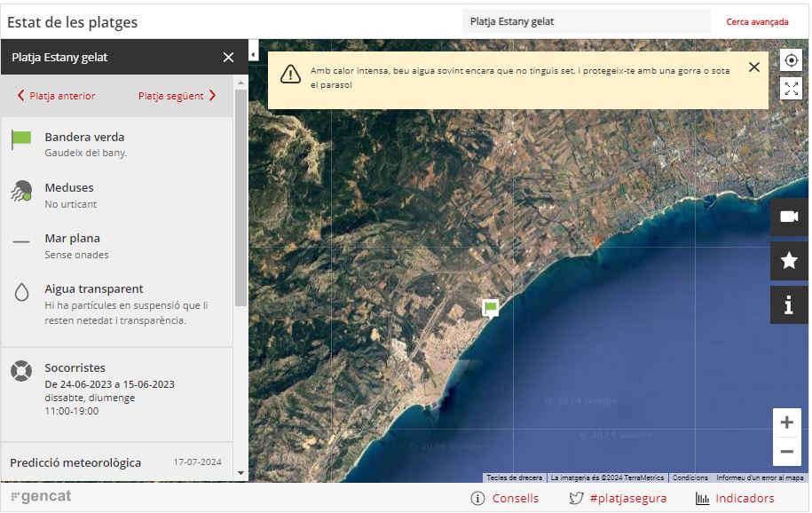The image size is (812, 513).
Task: Click Estat de les platges title
Action: click(x=73, y=22)
